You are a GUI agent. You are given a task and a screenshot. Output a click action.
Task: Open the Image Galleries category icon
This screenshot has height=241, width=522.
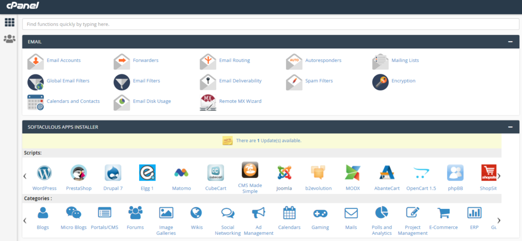(x=166, y=213)
